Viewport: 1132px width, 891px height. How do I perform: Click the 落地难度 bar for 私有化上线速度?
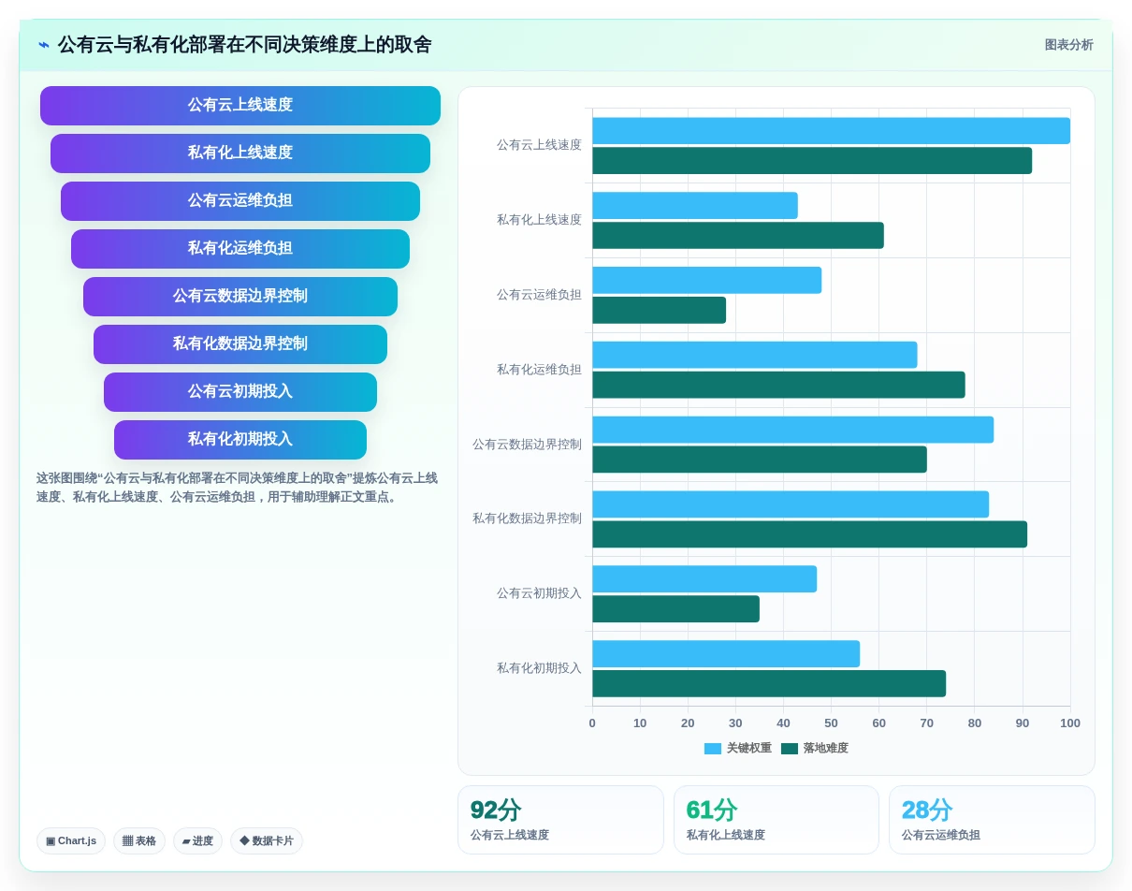click(x=738, y=236)
